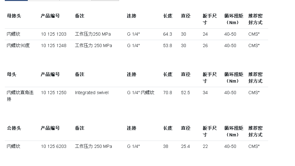Viewport: 295px width, 166px height.
Task: Select wrench size value 22
Action: click(205, 146)
